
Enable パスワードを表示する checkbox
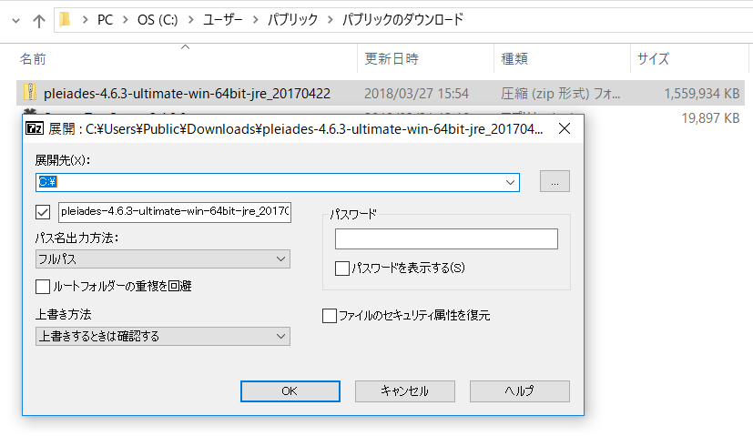tap(342, 268)
